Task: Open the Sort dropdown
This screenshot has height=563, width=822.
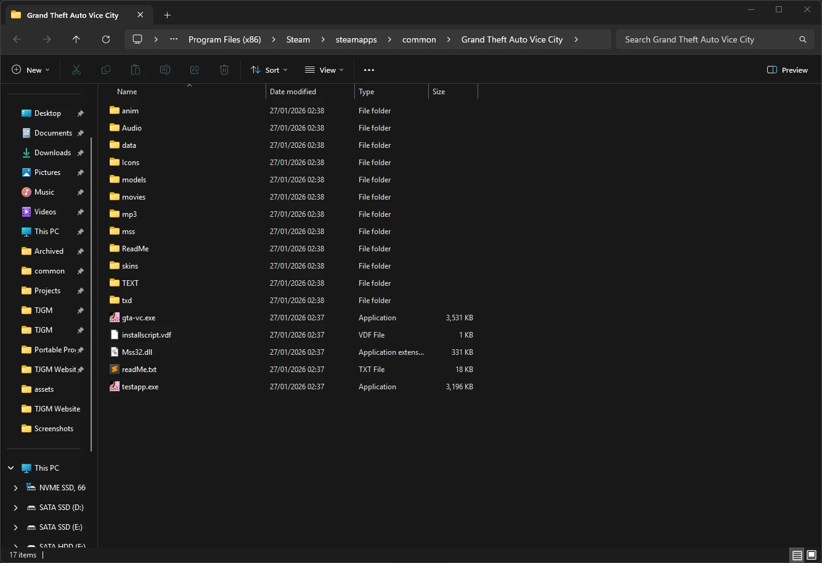Action: pyautogui.click(x=269, y=70)
